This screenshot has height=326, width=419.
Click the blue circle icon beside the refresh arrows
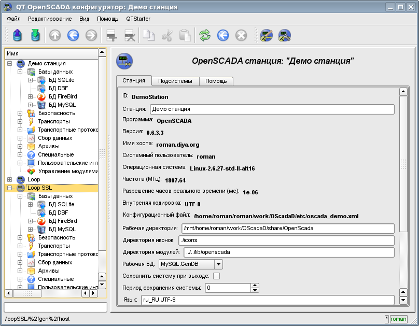point(223,35)
